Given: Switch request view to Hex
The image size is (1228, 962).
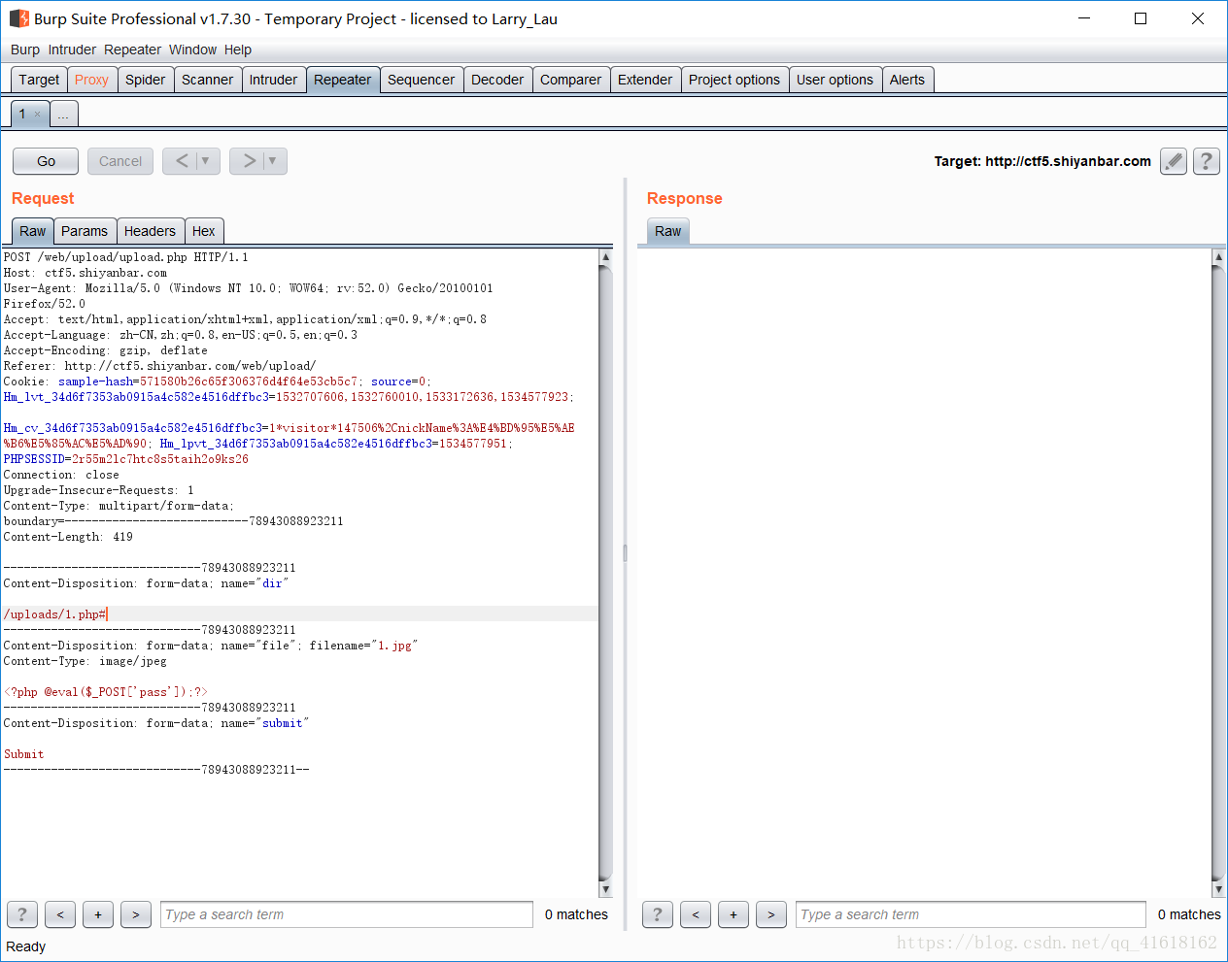Looking at the screenshot, I should [204, 231].
